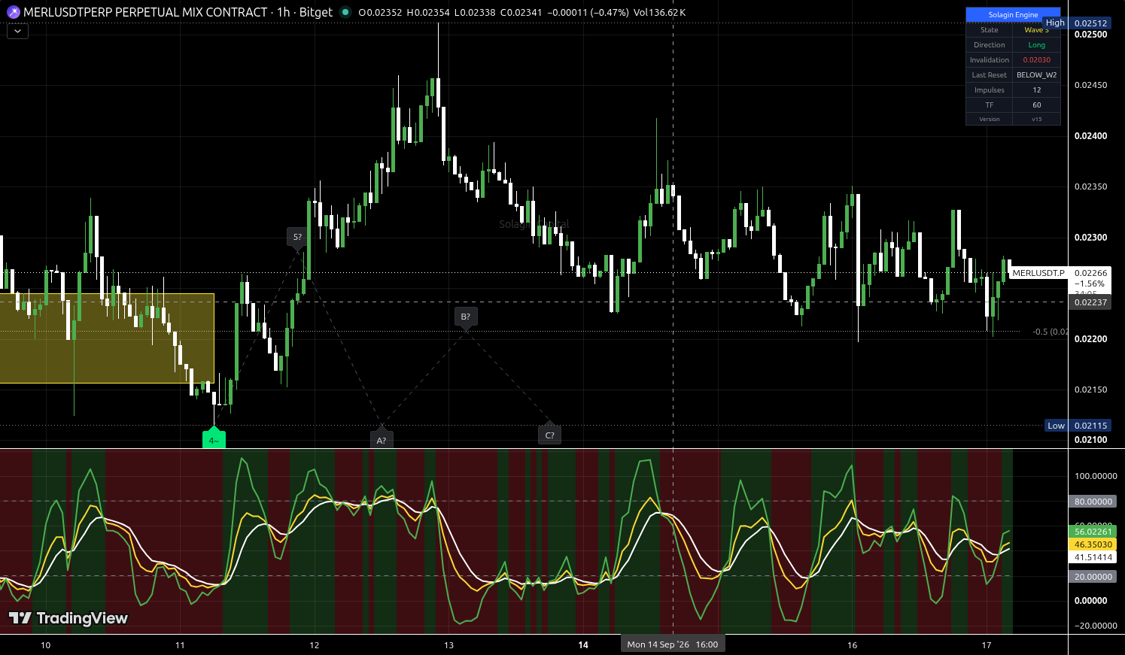Click the purple MERL symbol logo icon
This screenshot has width=1125, height=655.
coord(13,12)
